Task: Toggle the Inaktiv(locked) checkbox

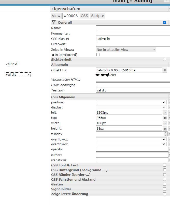Action: [x=98, y=55]
